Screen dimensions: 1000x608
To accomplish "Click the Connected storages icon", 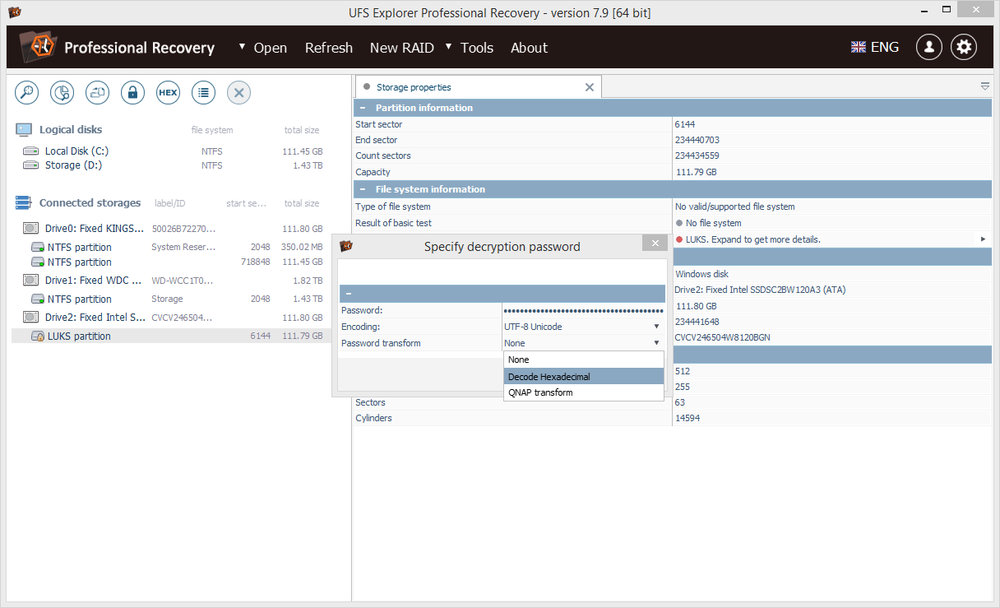I will [x=24, y=203].
